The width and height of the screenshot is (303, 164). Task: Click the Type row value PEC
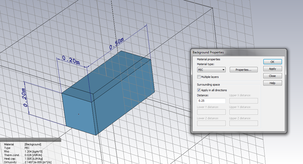[x=27, y=148]
